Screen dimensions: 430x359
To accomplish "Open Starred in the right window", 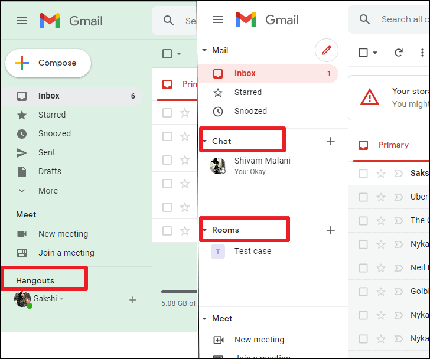I will 268,92.
